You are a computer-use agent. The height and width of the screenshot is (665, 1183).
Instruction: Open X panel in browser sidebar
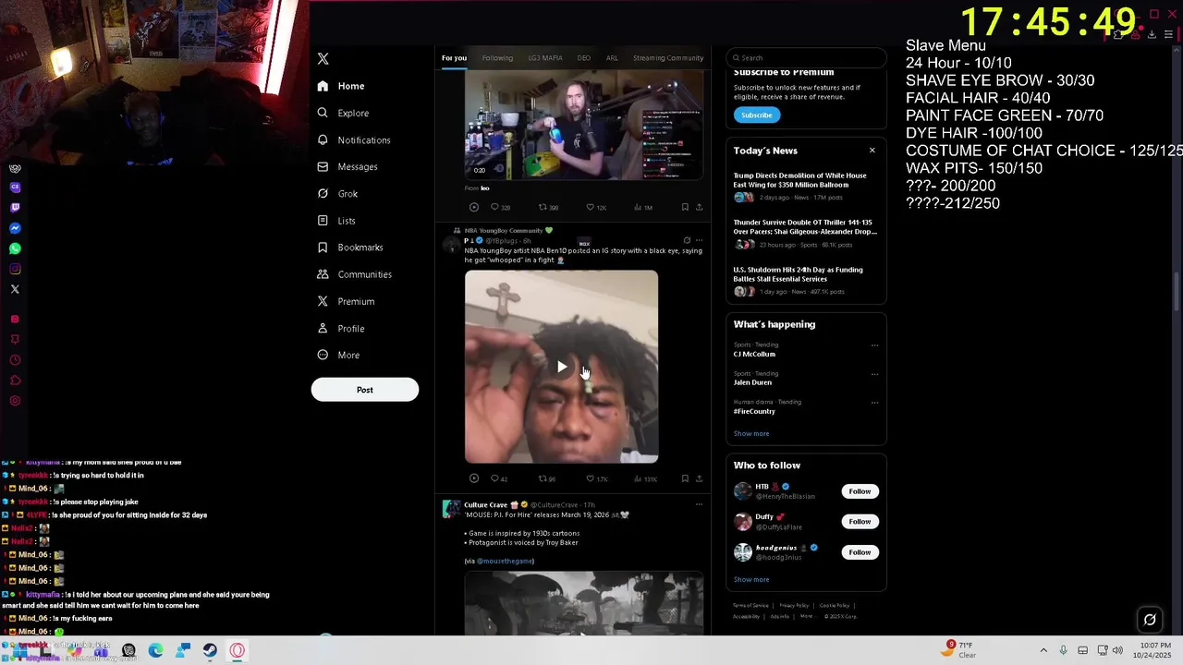coord(15,289)
